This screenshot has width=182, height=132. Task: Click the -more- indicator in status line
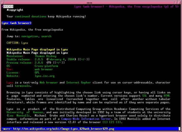click(x=6, y=129)
